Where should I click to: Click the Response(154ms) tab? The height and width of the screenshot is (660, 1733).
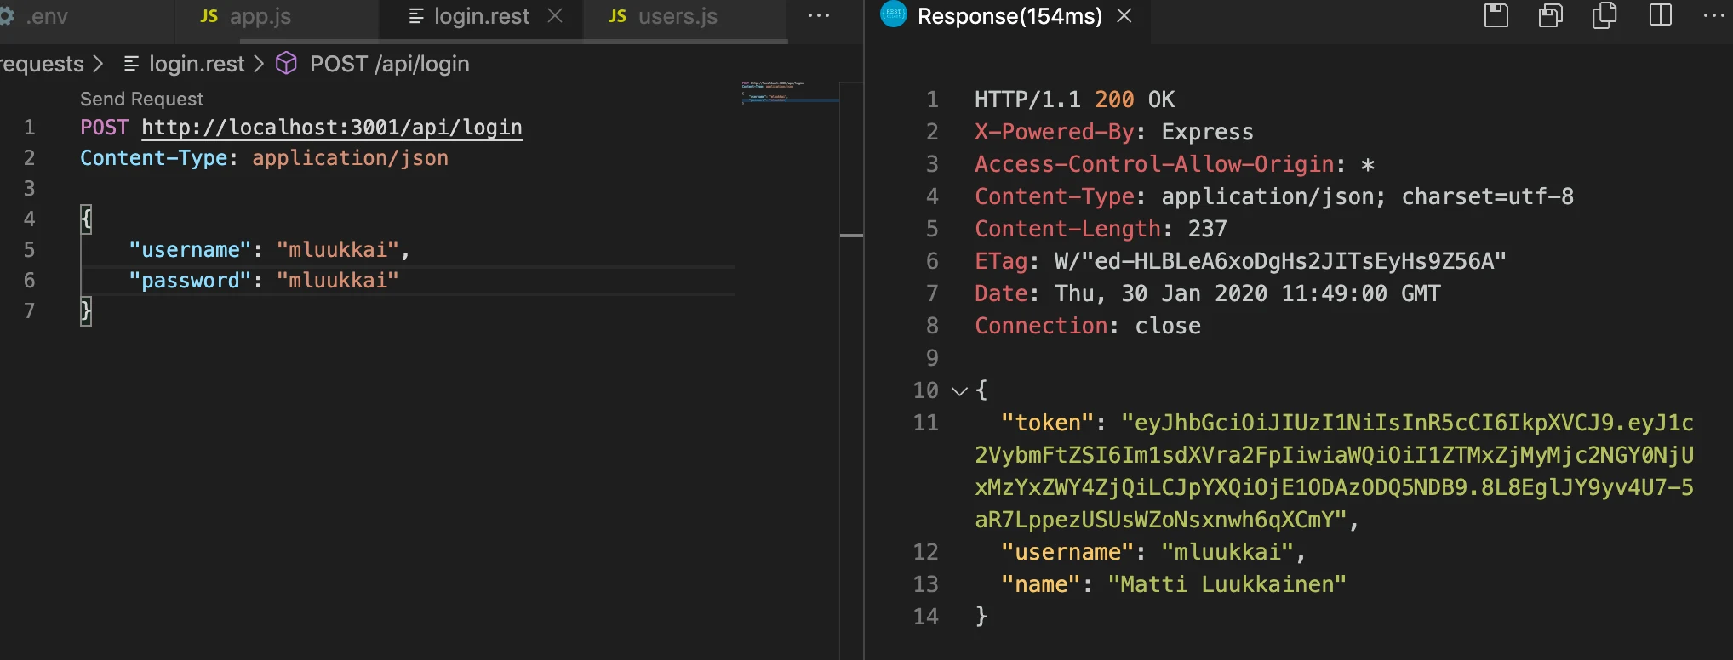[x=1009, y=16]
